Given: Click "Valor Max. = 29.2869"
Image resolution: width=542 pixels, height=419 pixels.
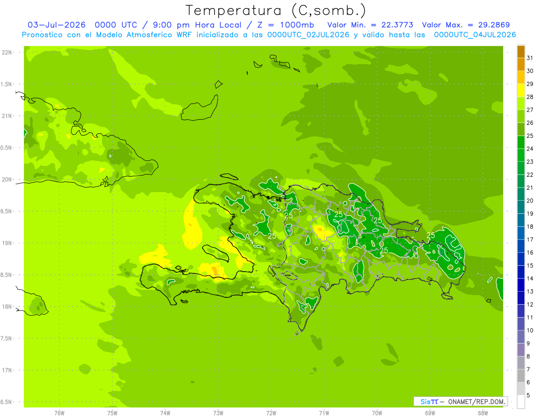Looking at the screenshot, I should pyautogui.click(x=468, y=25).
